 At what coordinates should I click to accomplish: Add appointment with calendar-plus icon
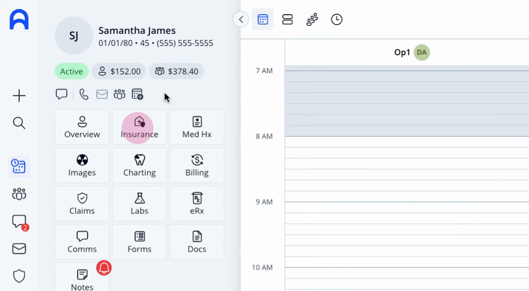(137, 94)
